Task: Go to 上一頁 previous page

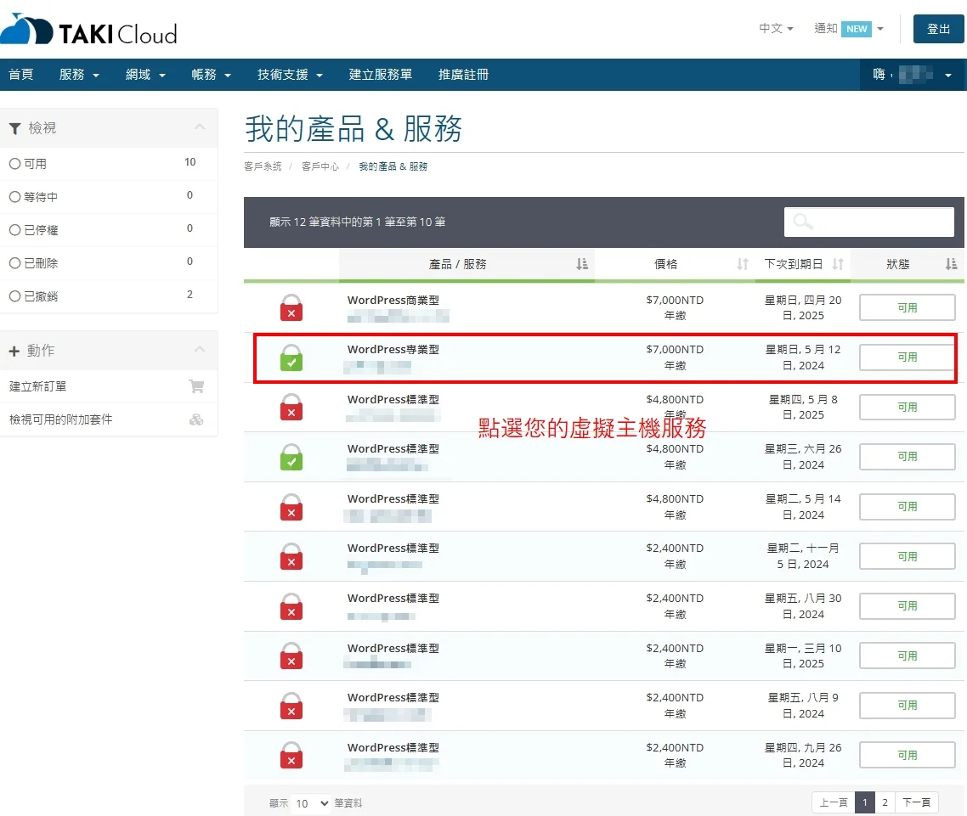Action: pyautogui.click(x=834, y=802)
